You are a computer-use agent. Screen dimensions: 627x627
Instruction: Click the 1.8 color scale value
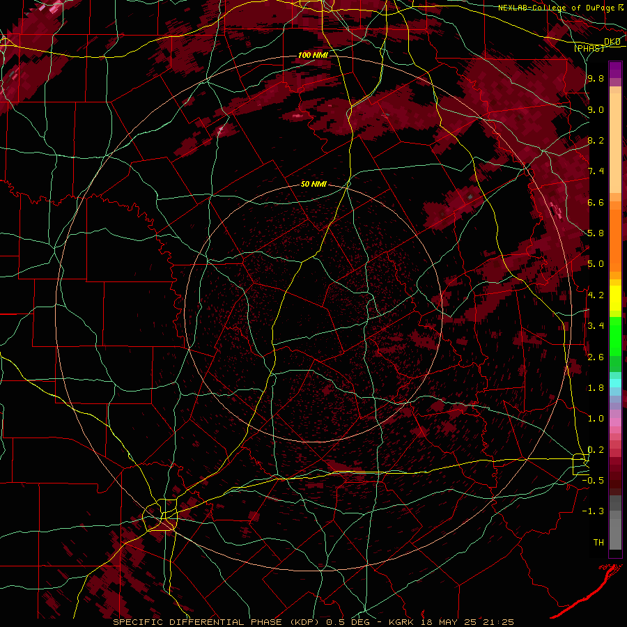pos(596,388)
